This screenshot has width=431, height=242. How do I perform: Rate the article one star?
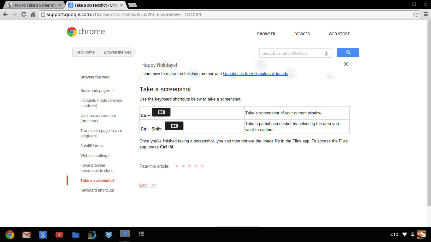click(x=177, y=166)
